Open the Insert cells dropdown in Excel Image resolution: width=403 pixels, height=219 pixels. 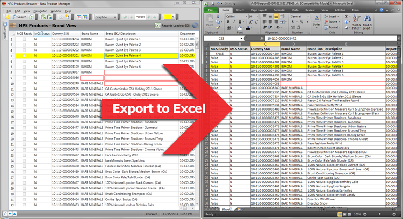(x=332, y=17)
